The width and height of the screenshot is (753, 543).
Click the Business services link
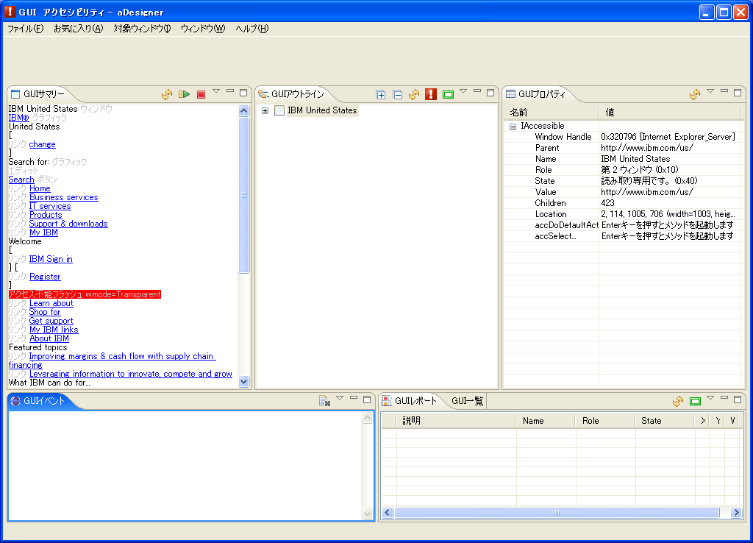(64, 197)
